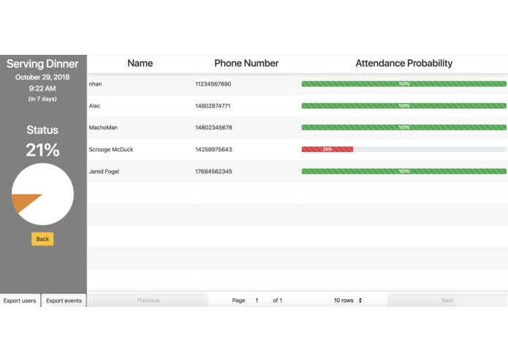Sort by the Name column header
Screen dimensions: 508x361
click(140, 64)
